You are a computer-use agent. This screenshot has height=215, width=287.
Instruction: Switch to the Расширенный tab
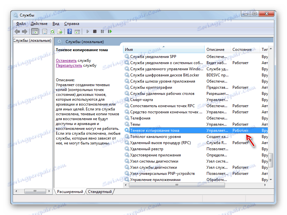point(70,192)
